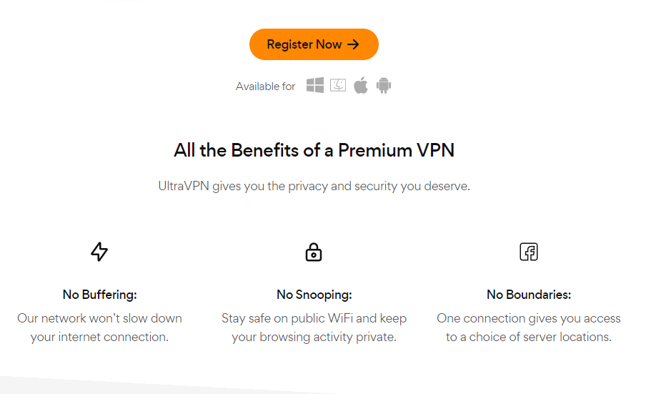Click the Facebook-style No Boundaries icon
Image resolution: width=646 pixels, height=394 pixels.
tap(529, 252)
